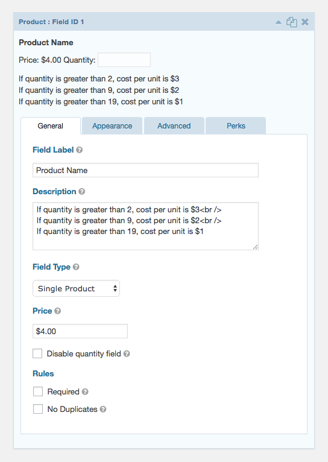Open the Field Label help tooltip icon
Viewport: 328px width, 462px height.
coord(79,150)
